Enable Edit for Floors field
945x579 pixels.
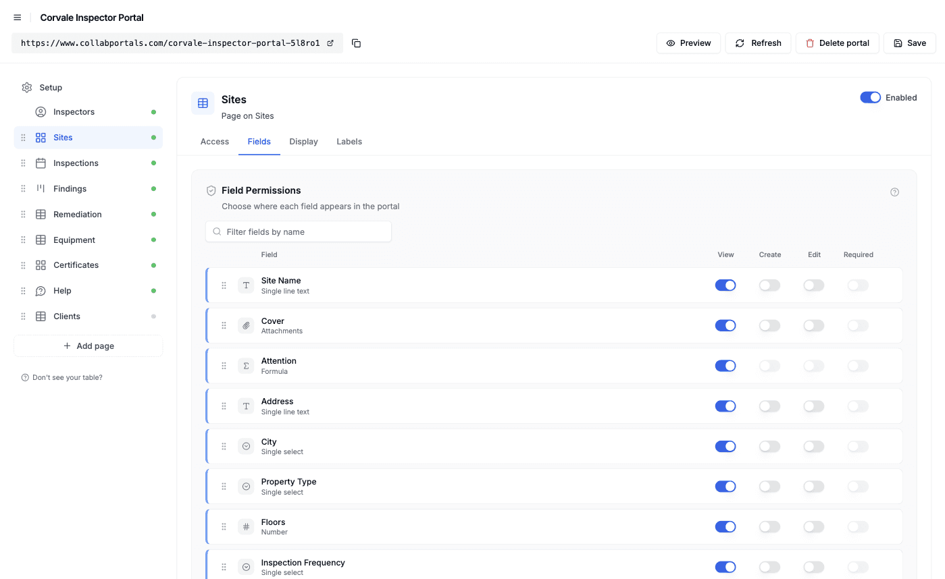[x=814, y=527]
